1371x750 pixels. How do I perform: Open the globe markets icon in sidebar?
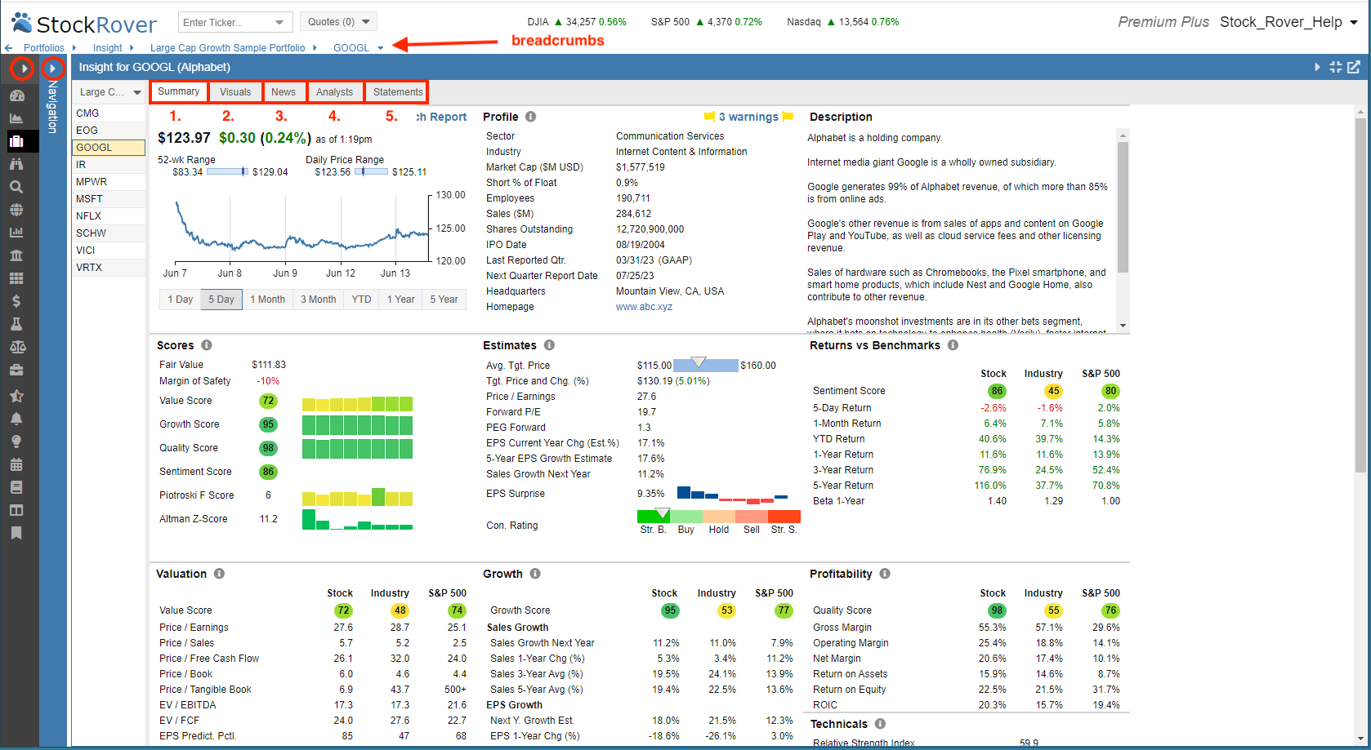16,210
